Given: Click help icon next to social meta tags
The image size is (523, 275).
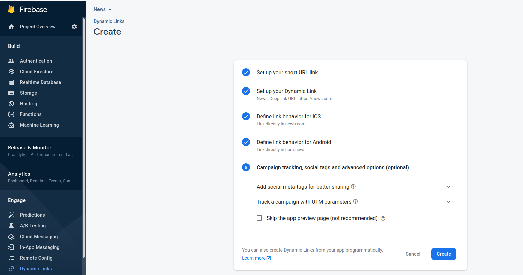Looking at the screenshot, I should click(353, 187).
